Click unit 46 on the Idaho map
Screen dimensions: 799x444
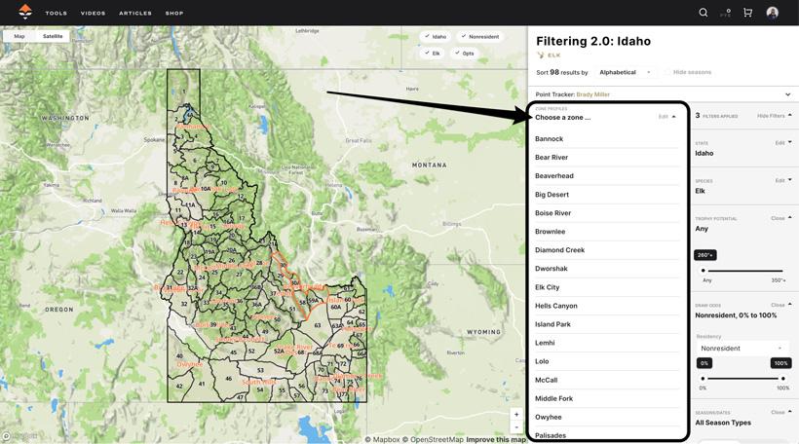point(228,379)
